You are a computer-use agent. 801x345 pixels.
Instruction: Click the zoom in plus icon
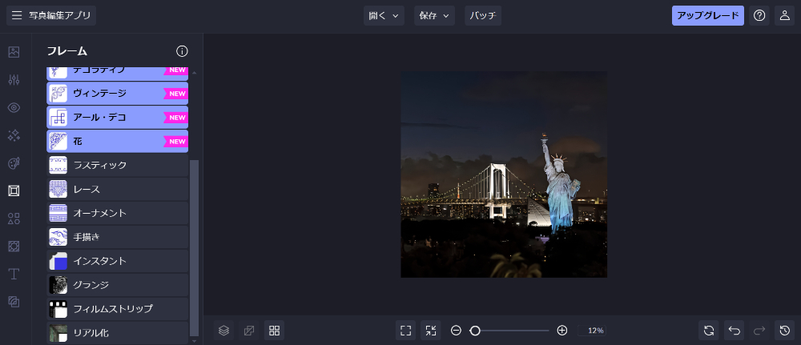pyautogui.click(x=562, y=331)
